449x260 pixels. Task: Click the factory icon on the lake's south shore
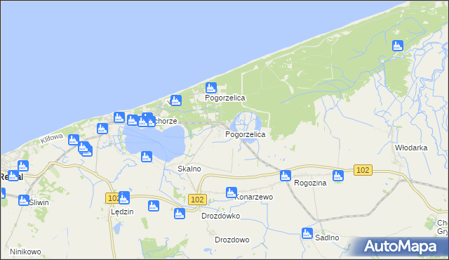tap(147, 157)
